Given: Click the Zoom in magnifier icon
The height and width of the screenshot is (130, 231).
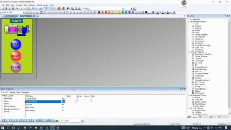Looking at the screenshot, I should (x=73, y=9).
